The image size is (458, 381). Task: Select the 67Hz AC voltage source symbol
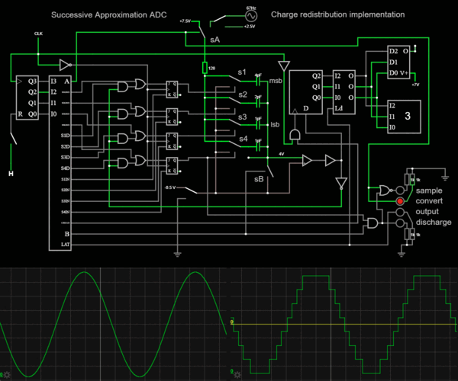[251, 16]
